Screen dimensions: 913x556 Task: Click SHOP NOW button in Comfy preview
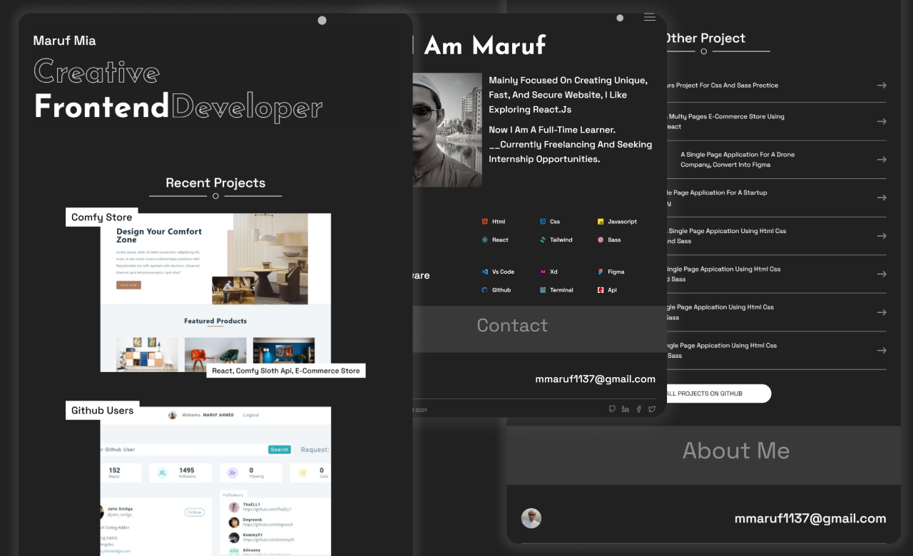(x=128, y=285)
